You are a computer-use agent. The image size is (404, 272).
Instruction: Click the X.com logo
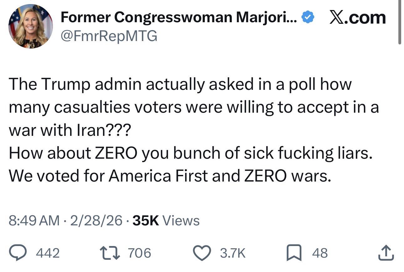357,18
